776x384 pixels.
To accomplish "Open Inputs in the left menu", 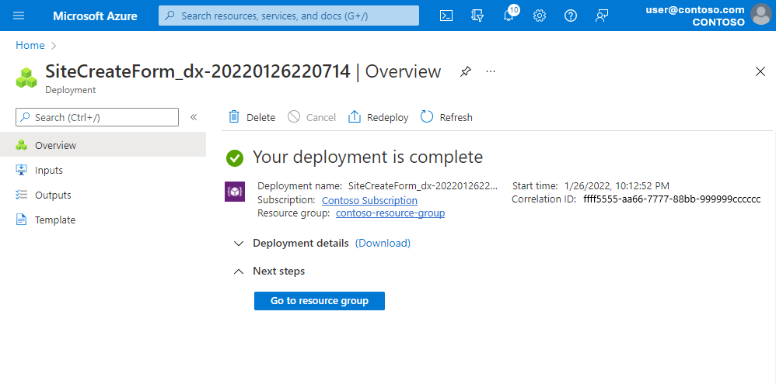I will click(x=103, y=171).
